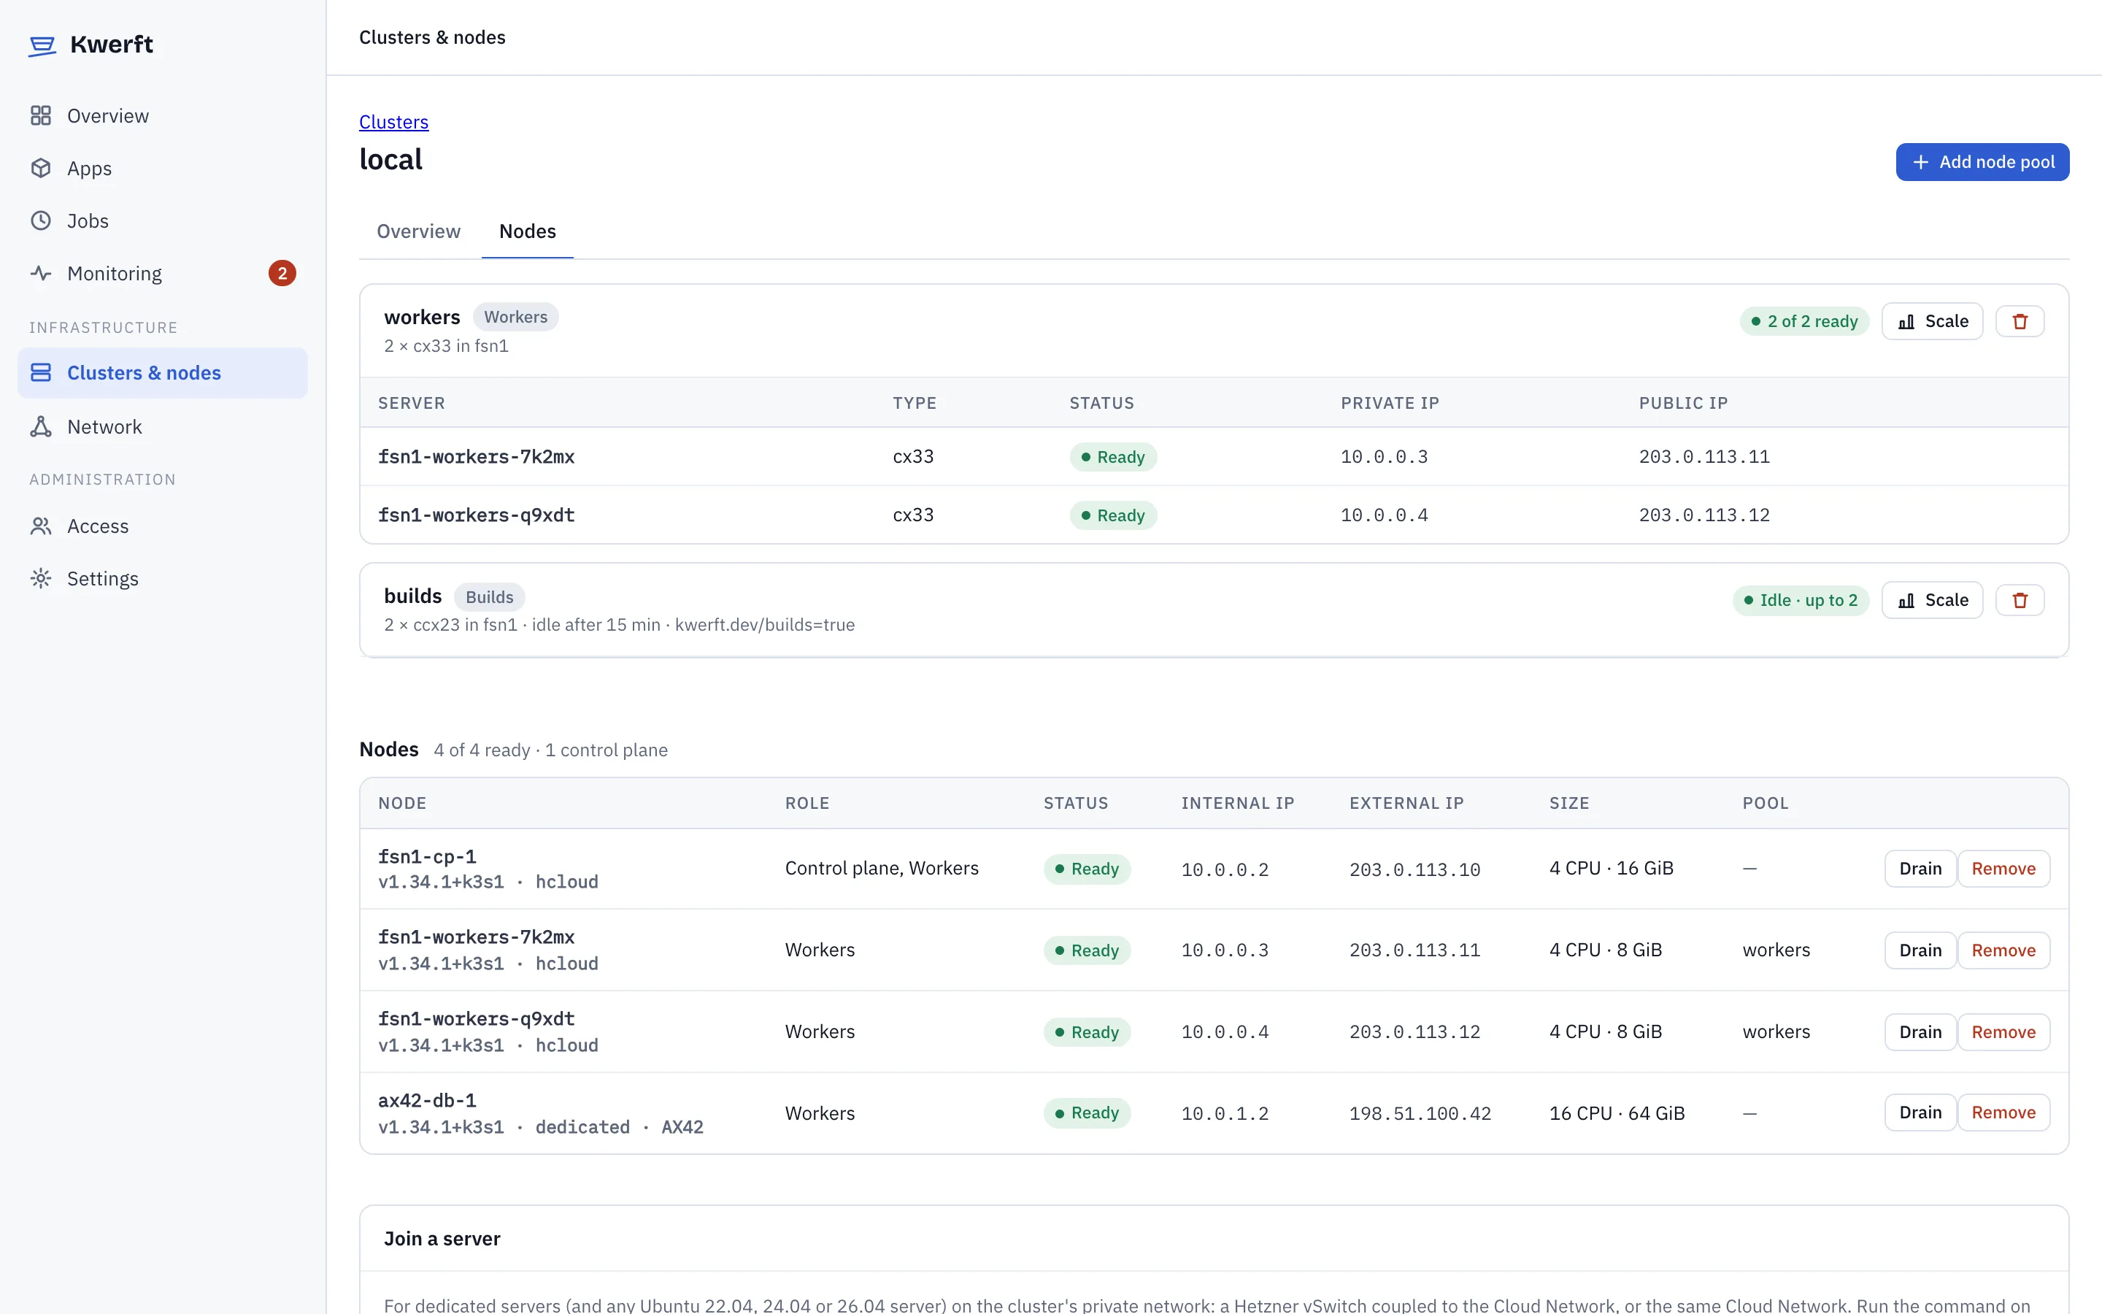Screen dimensions: 2102x1314
Task: Go to Apps in the sidebar
Action: [x=163, y=169]
